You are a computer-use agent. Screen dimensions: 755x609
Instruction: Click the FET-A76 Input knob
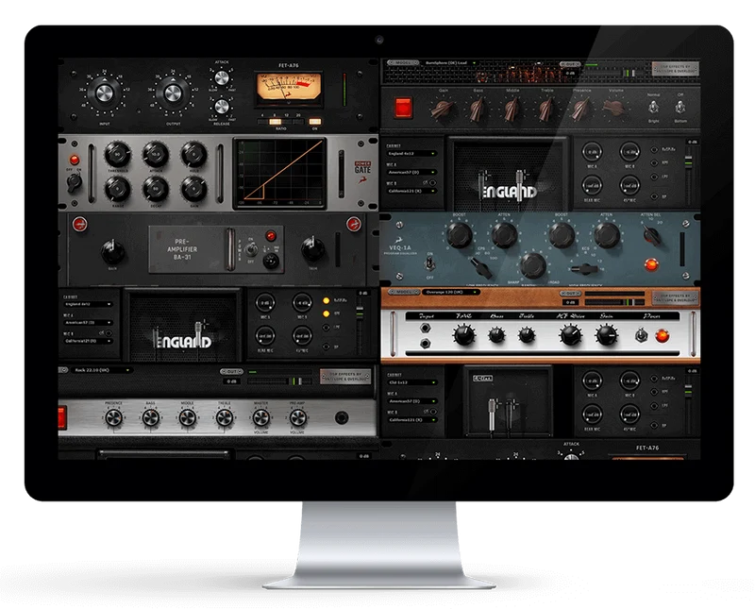104,93
